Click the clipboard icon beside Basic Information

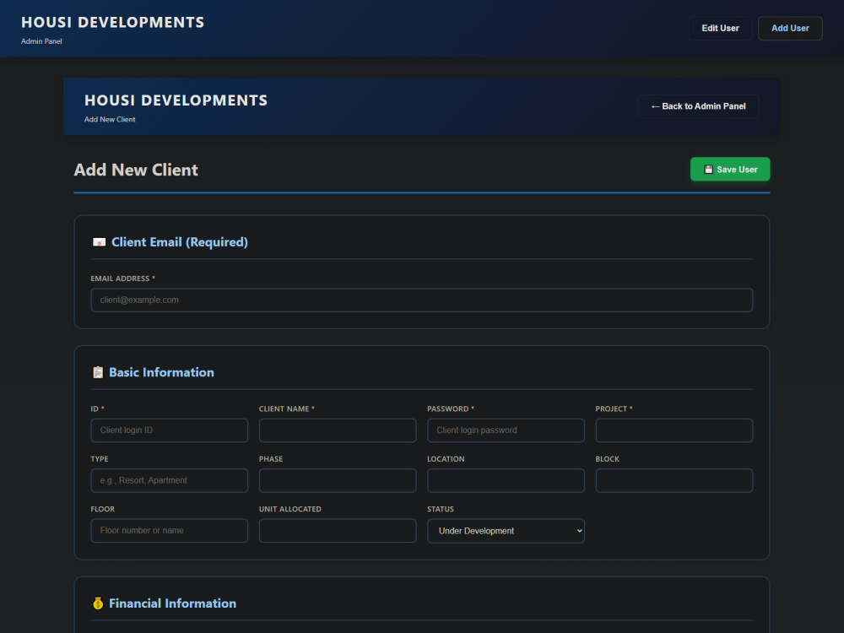coord(98,372)
